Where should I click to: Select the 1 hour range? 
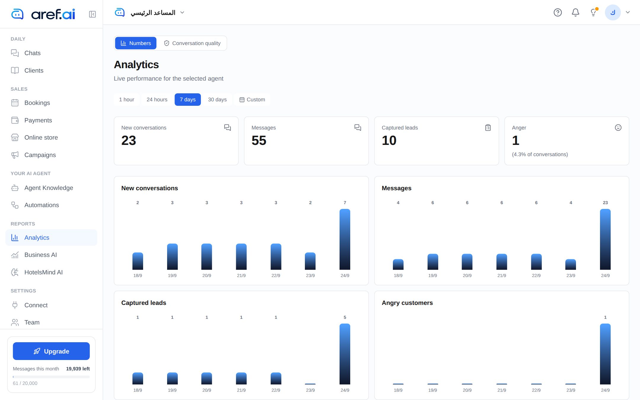pos(127,100)
